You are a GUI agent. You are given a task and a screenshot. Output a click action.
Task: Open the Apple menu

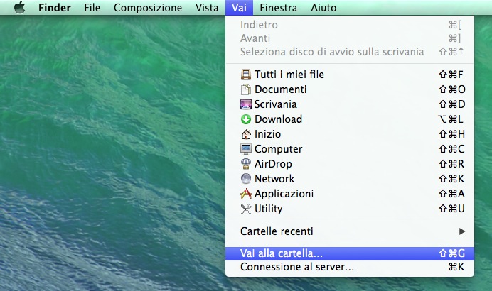click(x=20, y=7)
